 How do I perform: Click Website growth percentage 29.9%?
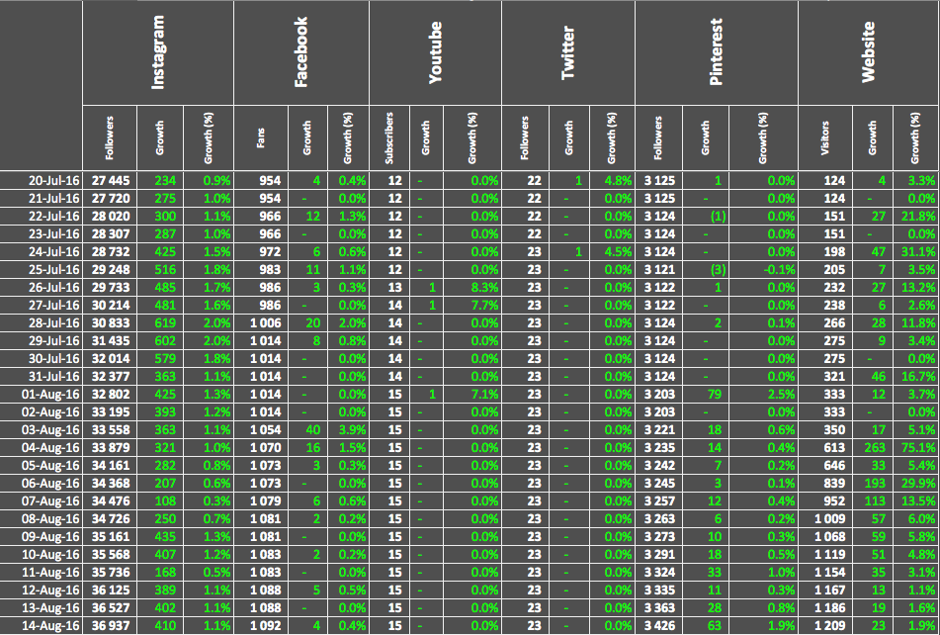[x=916, y=484]
